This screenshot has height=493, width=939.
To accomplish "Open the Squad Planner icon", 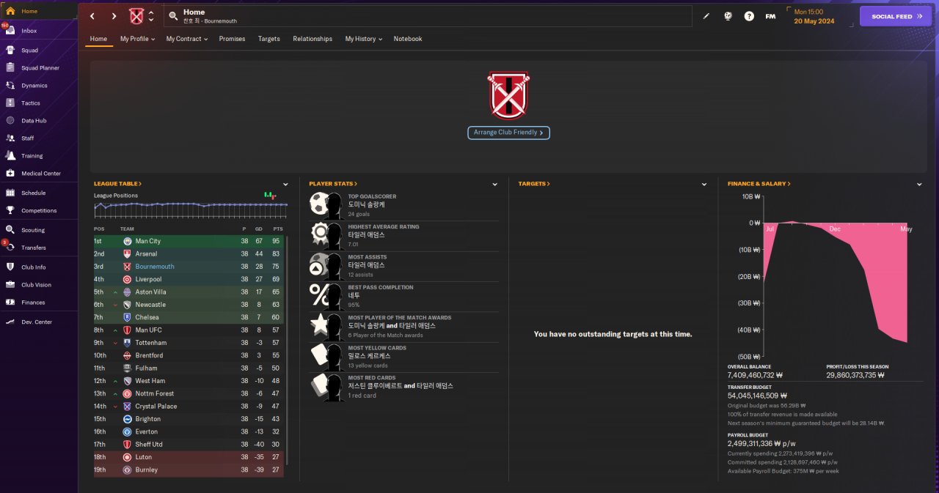I will (x=10, y=67).
